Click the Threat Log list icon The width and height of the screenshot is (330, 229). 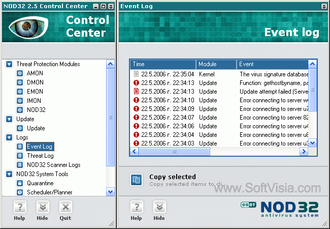[x=20, y=156]
